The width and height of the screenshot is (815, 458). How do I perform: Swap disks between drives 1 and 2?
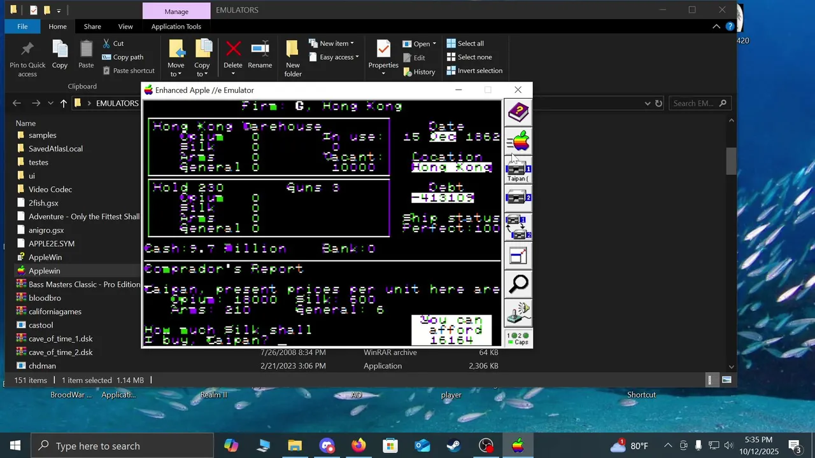click(x=518, y=227)
